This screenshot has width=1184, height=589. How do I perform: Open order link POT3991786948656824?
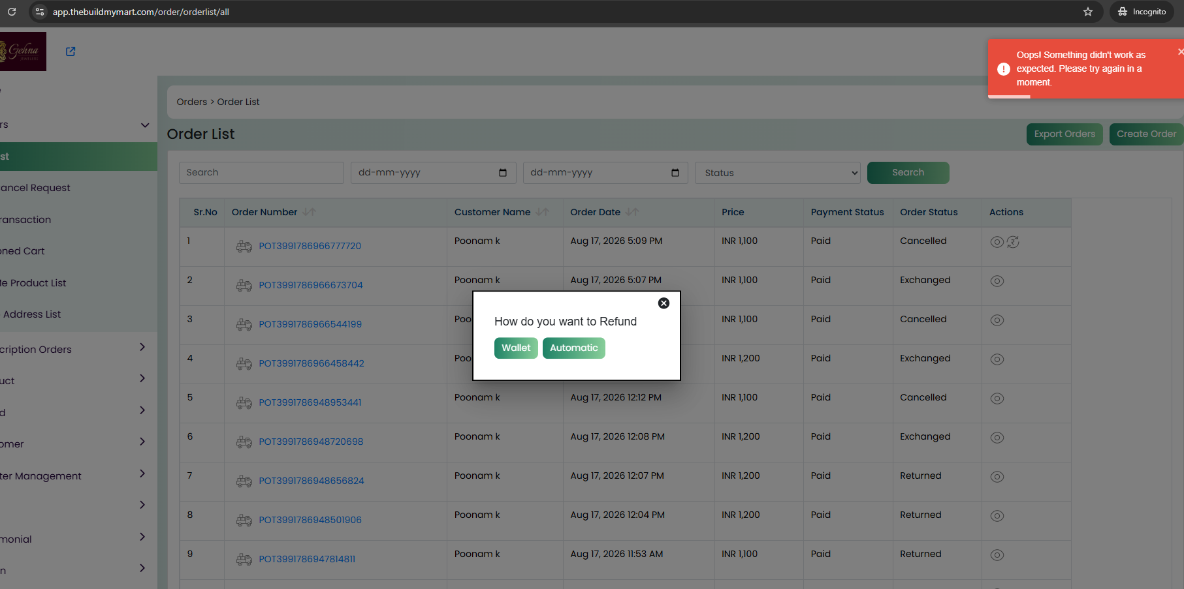312,481
